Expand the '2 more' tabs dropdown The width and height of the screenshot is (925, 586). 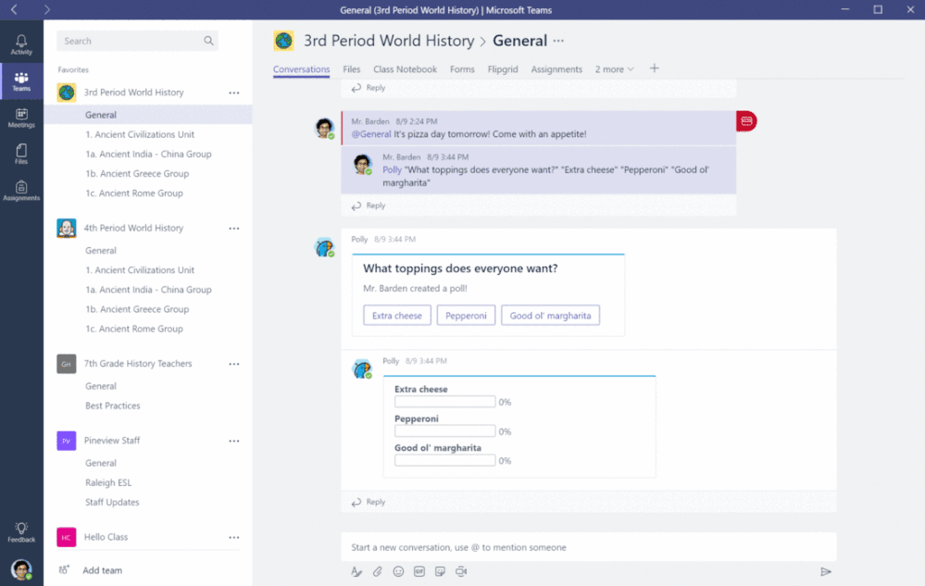coord(614,69)
